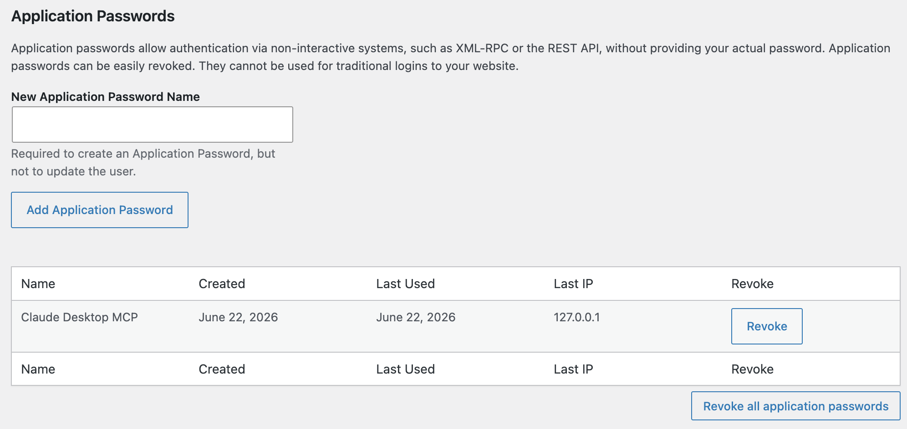Revoke the Claude Desktop MCP password

click(767, 326)
